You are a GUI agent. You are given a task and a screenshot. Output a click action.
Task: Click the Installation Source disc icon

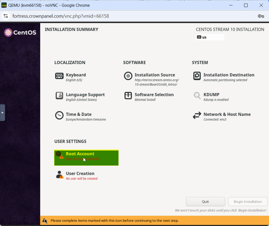128,76
